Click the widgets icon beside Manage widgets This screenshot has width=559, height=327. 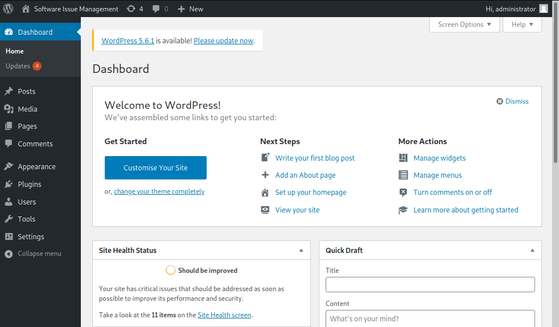point(403,158)
